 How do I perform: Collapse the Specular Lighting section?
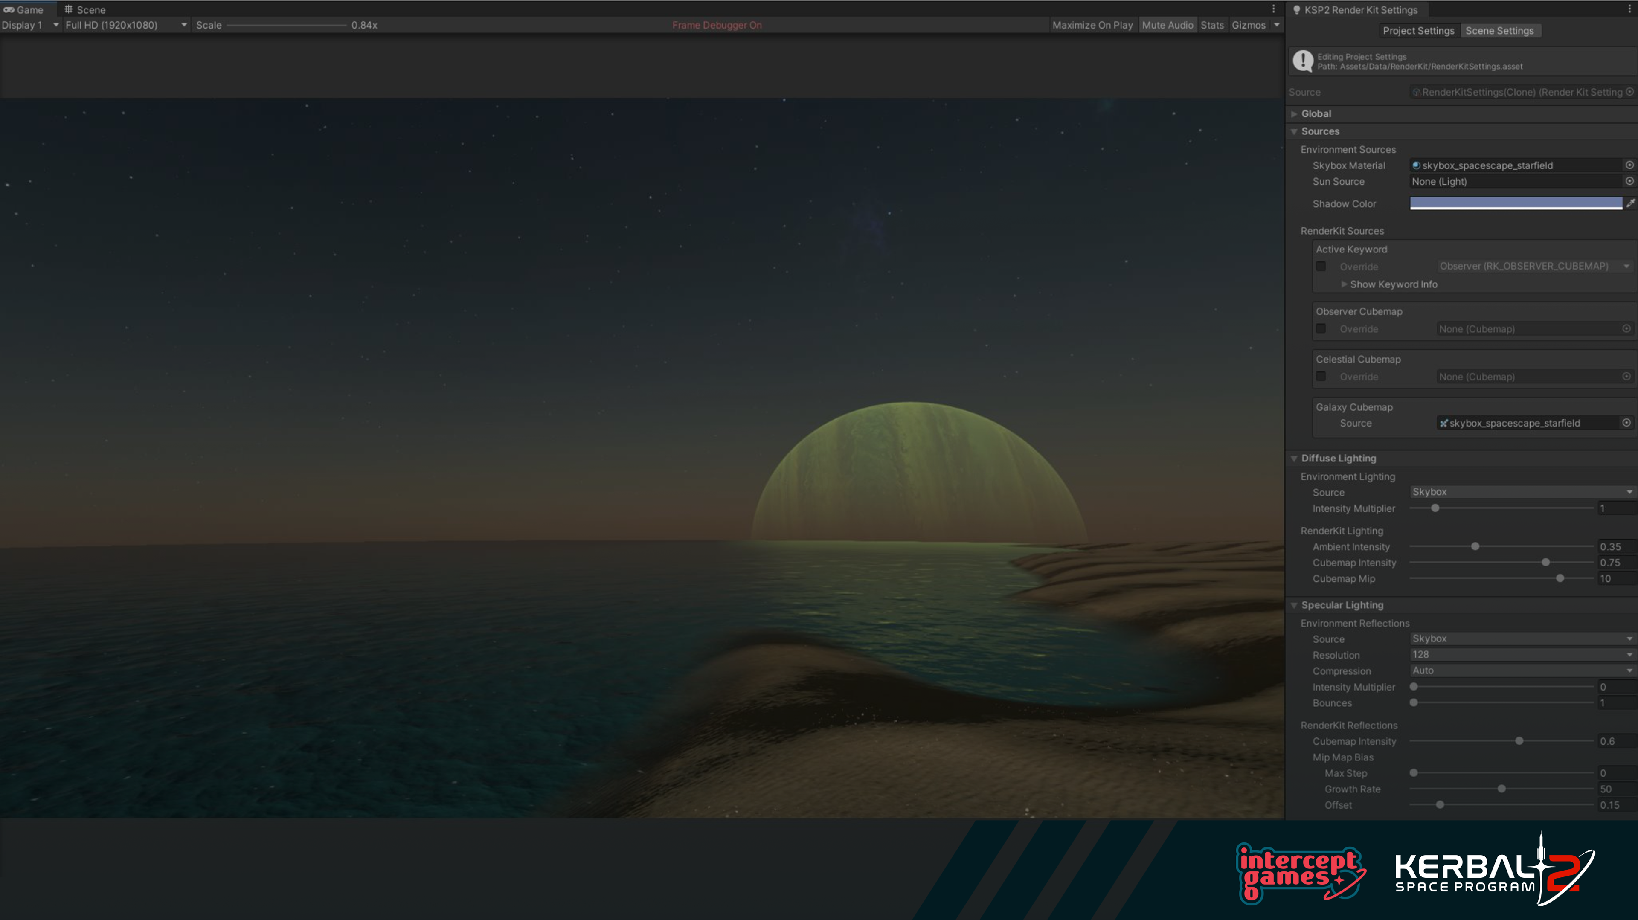pyautogui.click(x=1294, y=605)
